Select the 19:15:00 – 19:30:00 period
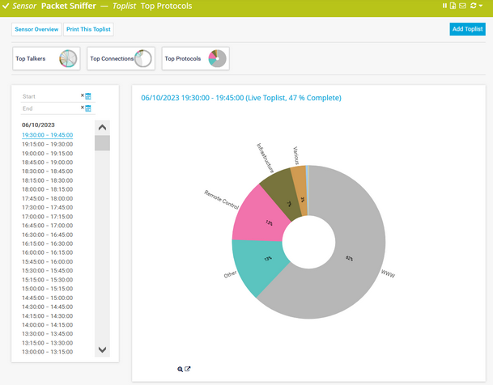The width and height of the screenshot is (493, 385). tap(48, 144)
